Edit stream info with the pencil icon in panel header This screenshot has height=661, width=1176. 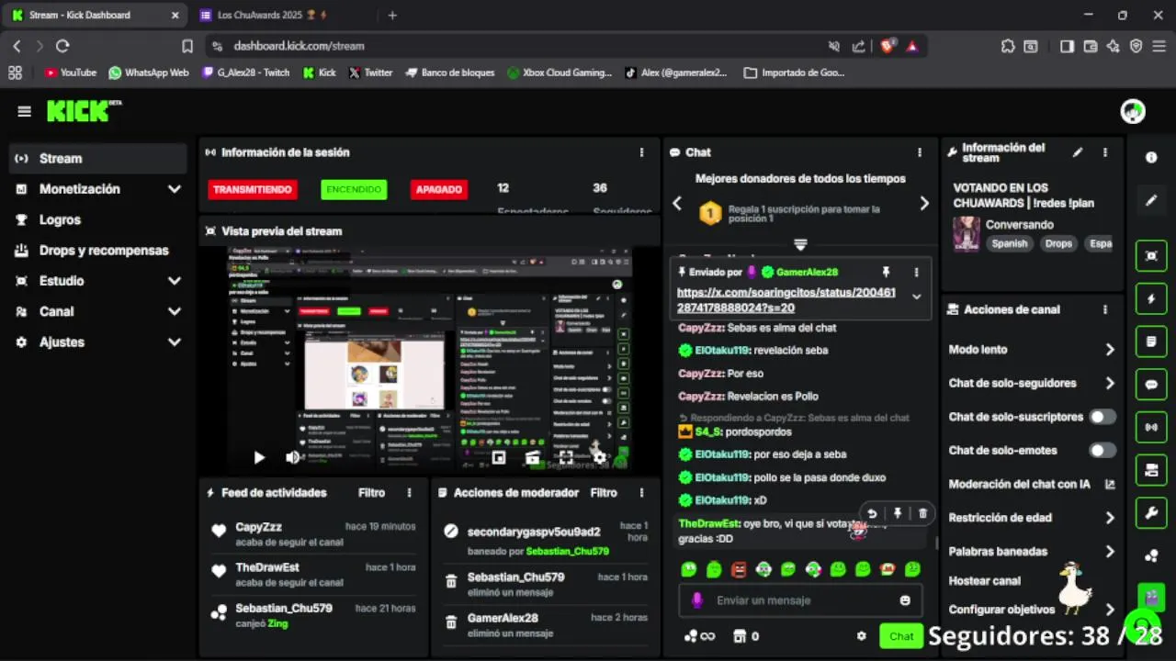[x=1078, y=152]
